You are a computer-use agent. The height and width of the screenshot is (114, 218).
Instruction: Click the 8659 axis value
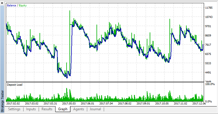tap(208, 35)
